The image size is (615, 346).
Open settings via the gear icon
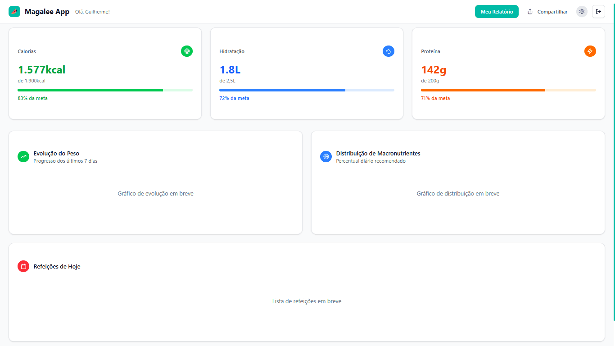coord(582,11)
